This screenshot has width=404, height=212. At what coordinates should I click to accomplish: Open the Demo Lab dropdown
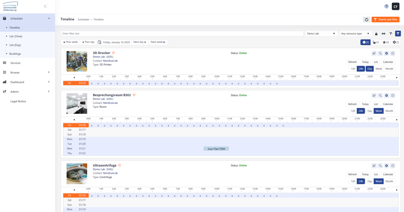pos(322,34)
